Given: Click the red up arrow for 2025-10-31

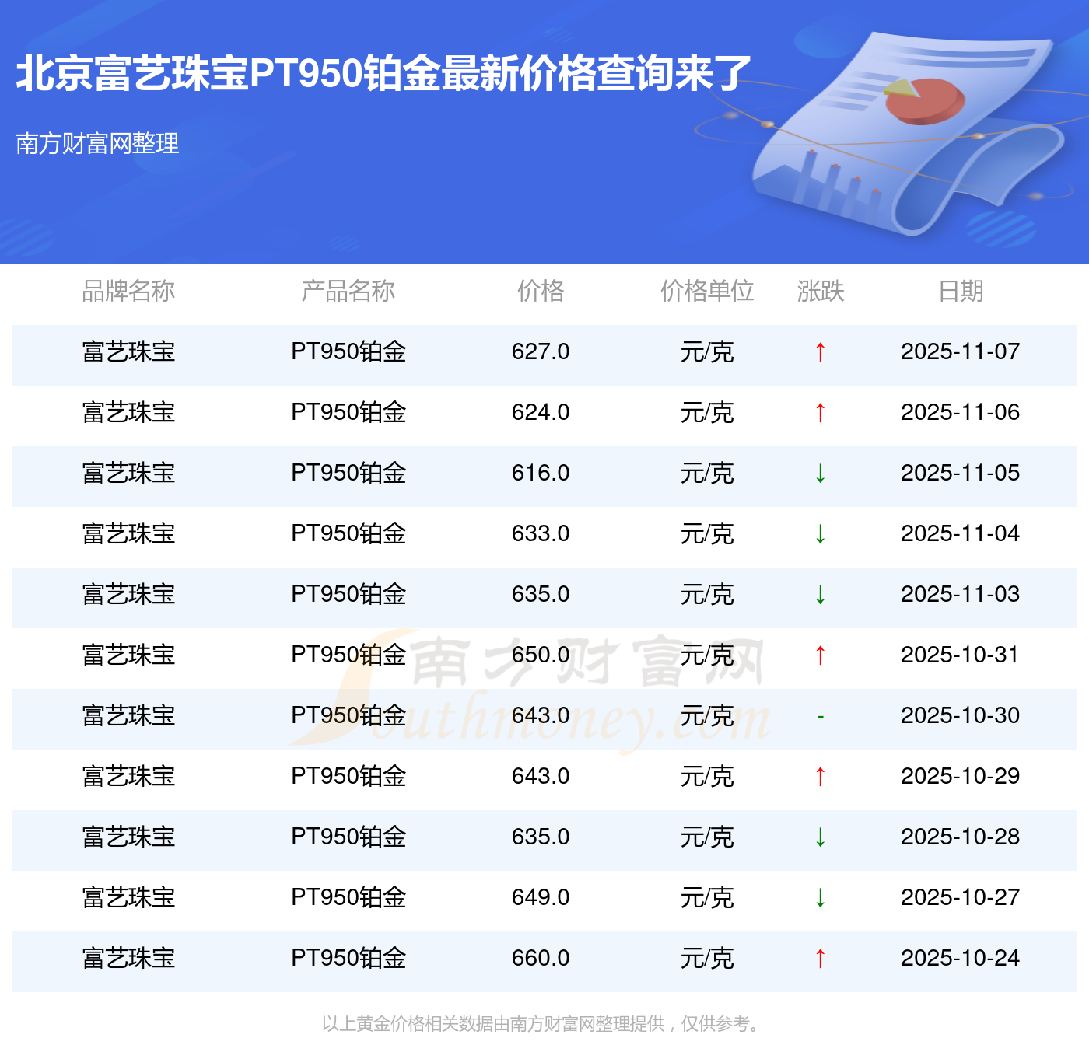Looking at the screenshot, I should (x=820, y=655).
